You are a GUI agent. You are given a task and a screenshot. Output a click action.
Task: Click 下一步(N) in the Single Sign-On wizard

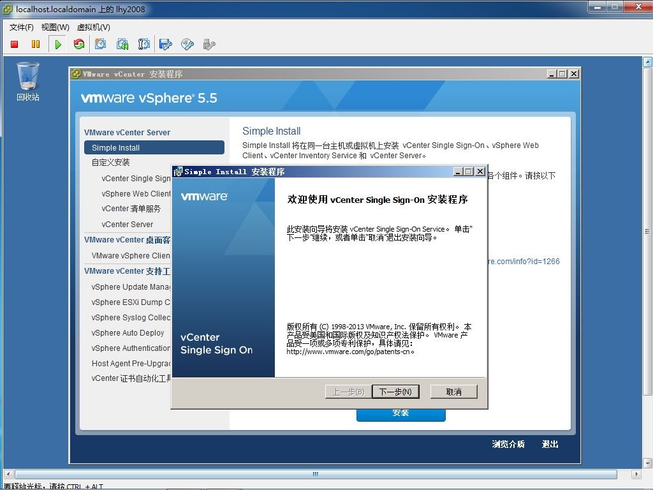point(395,392)
